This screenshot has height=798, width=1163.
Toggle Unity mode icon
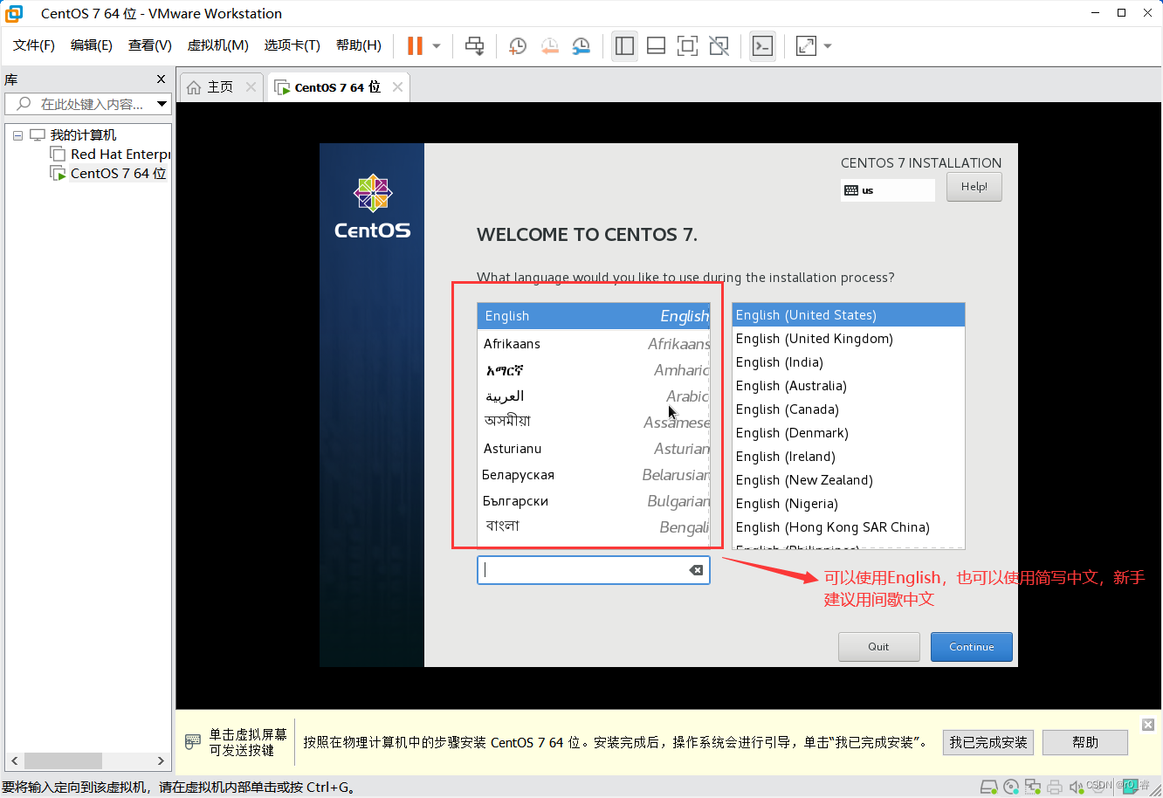tap(719, 46)
